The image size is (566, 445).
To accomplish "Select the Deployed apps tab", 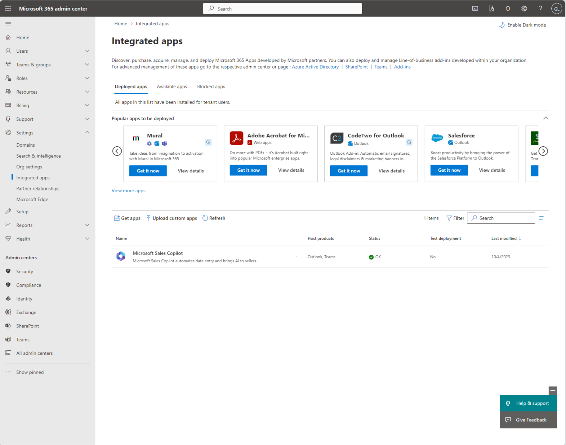I will [131, 87].
